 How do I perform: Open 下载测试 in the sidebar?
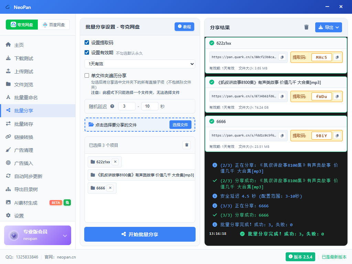[38, 58]
